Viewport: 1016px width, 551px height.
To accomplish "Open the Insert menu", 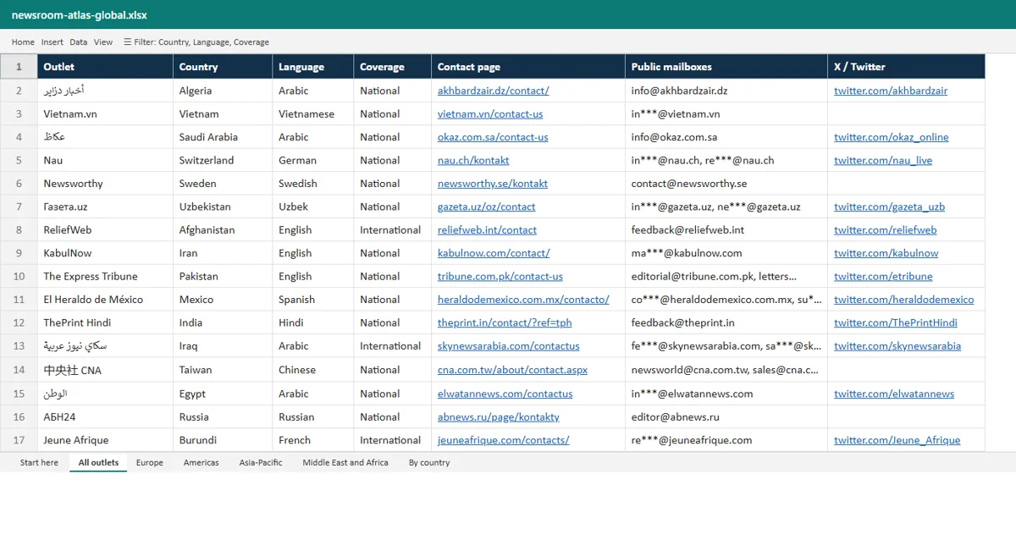I will click(x=52, y=41).
